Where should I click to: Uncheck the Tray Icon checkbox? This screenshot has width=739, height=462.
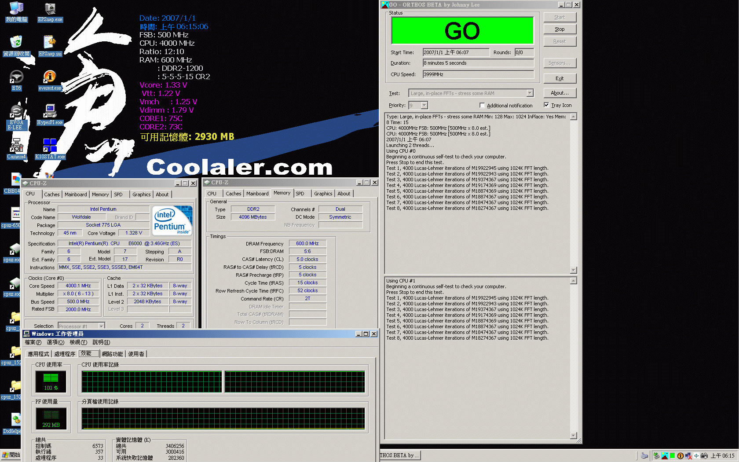coord(546,105)
